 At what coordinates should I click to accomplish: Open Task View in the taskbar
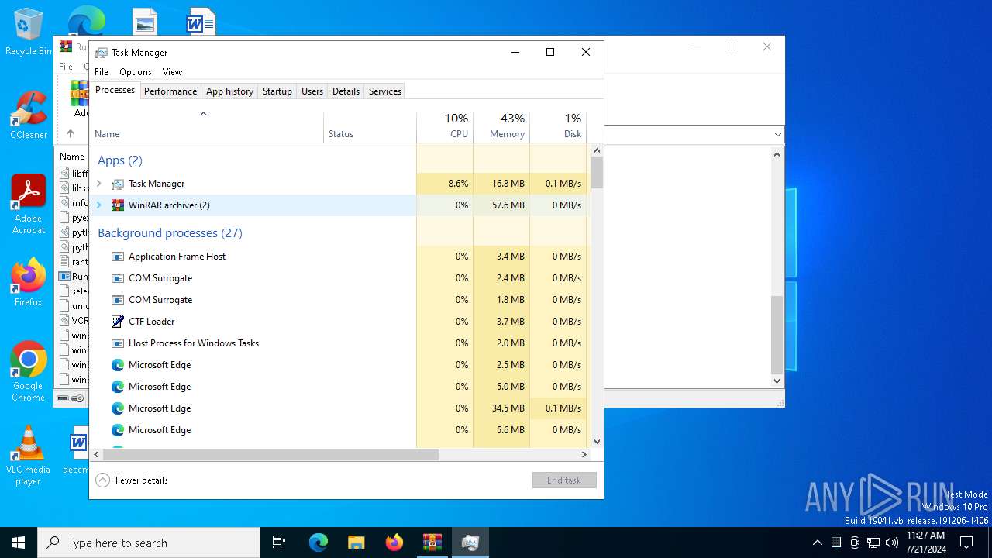[279, 542]
